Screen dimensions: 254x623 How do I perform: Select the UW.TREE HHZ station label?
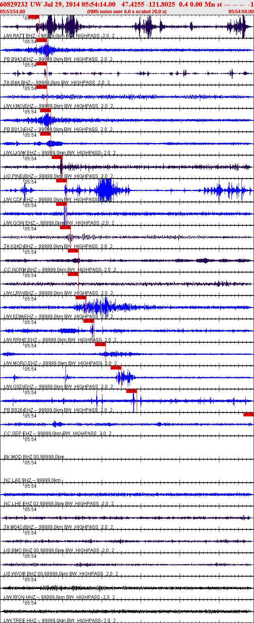tap(60, 621)
